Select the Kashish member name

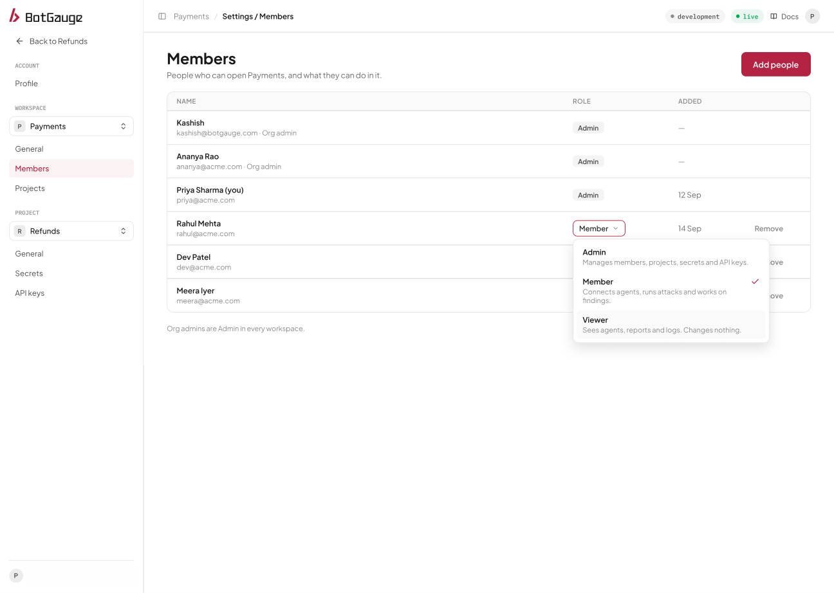point(190,123)
